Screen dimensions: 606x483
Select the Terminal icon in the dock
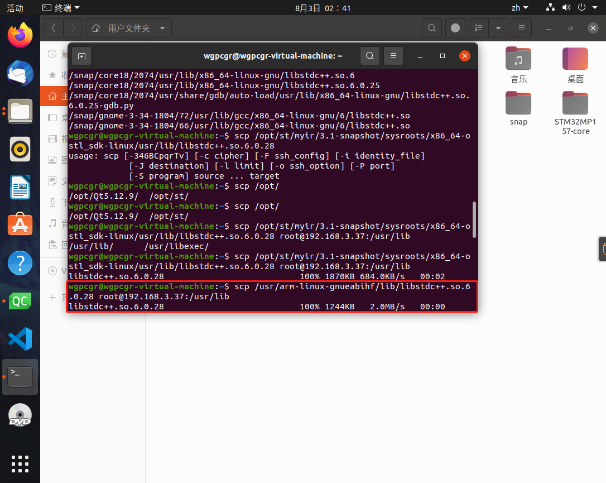[20, 377]
